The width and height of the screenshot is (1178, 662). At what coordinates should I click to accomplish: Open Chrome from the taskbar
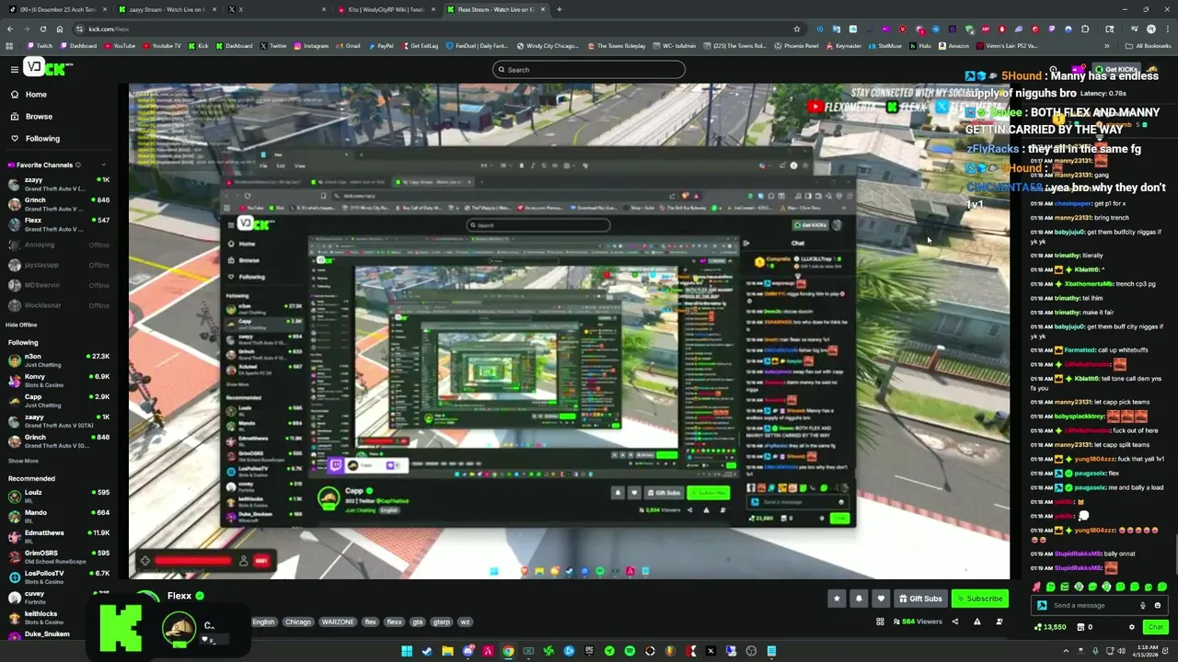pyautogui.click(x=508, y=651)
